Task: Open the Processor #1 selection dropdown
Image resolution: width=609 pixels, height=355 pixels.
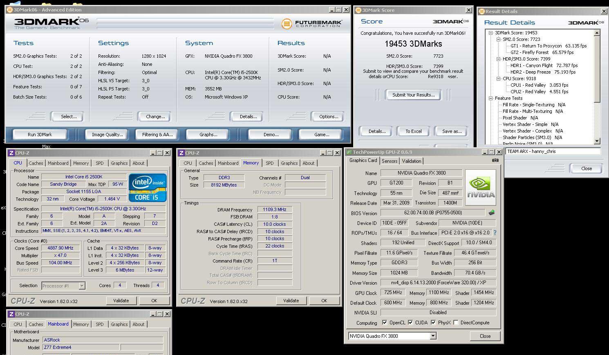Action: point(82,285)
